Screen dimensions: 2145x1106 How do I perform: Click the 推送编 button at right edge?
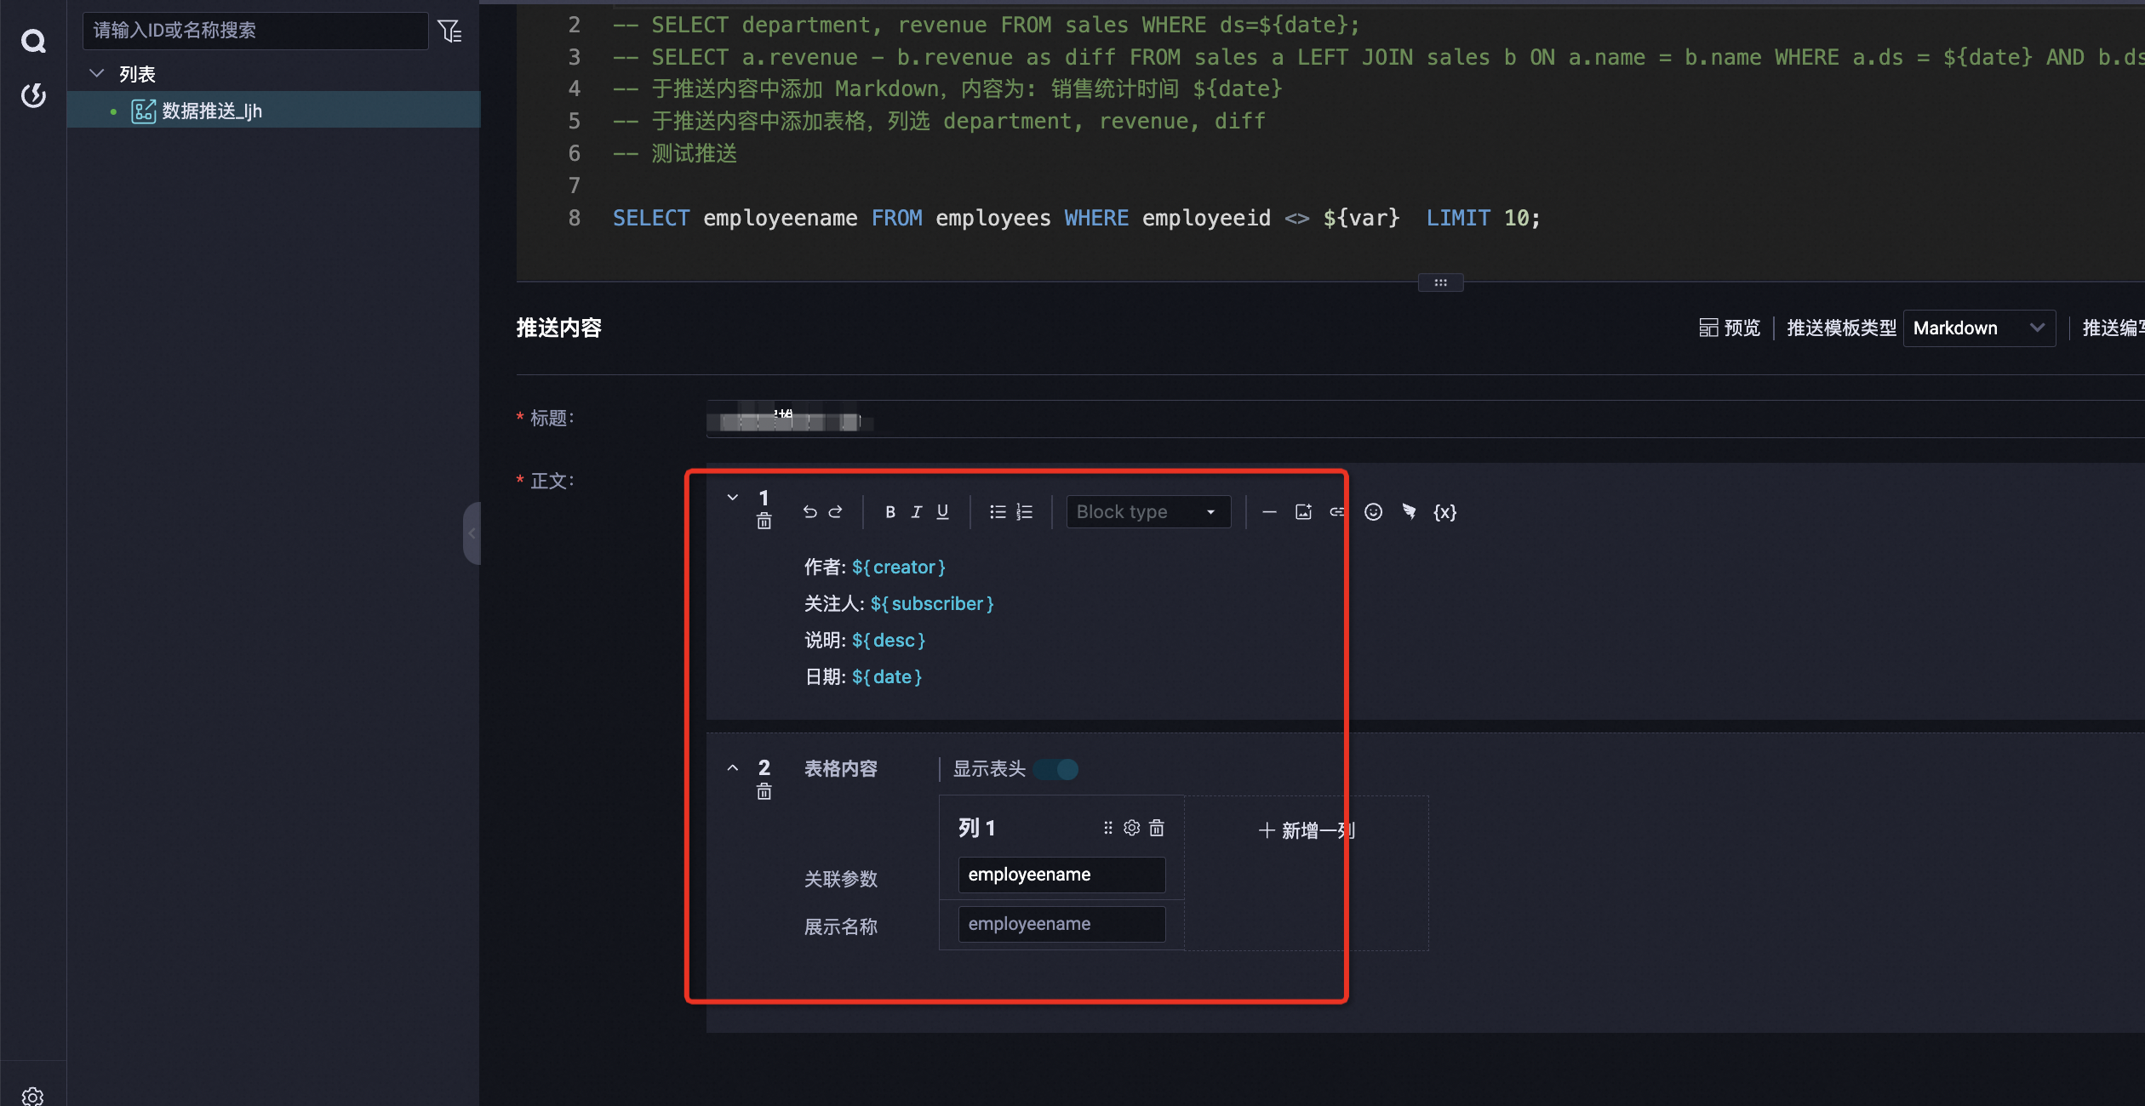(x=2113, y=328)
